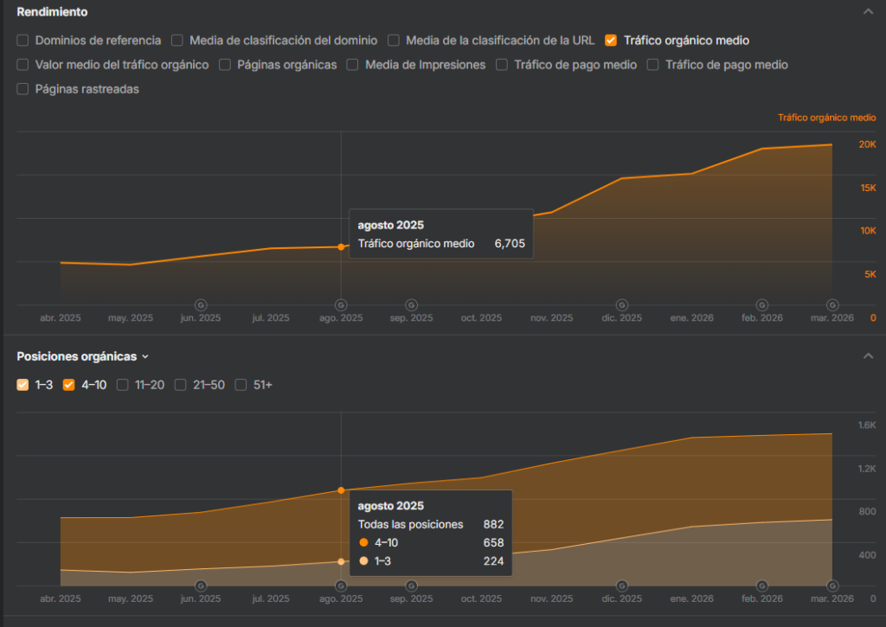Uncheck Tráfico orgánico medio metric
886x627 pixels.
611,40
